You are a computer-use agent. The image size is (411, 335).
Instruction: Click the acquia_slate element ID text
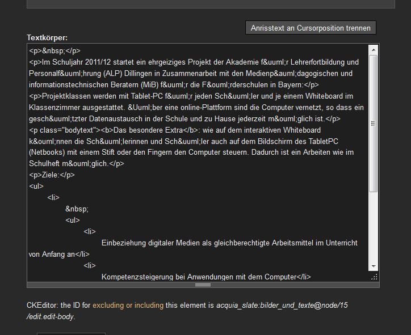(282, 306)
